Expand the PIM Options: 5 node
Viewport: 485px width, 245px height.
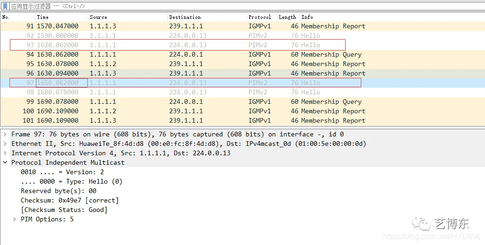pos(14,220)
